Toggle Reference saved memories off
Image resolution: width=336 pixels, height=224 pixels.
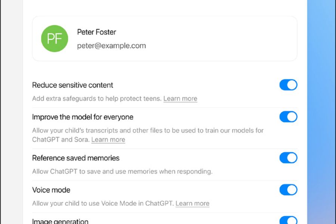[x=288, y=158]
